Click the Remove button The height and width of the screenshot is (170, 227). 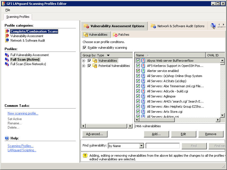(211, 134)
